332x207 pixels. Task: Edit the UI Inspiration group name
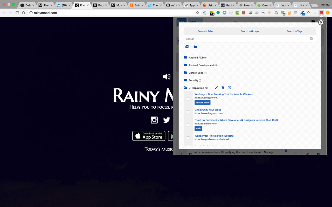(216, 88)
